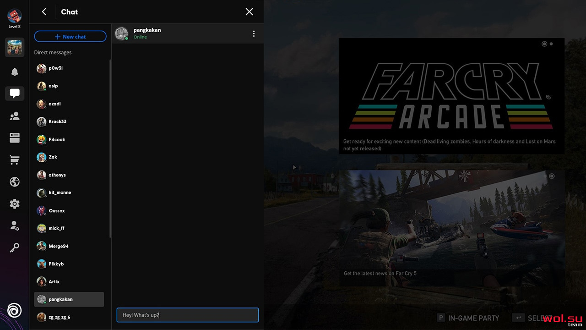The height and width of the screenshot is (330, 586).
Task: Select the carousel dot on Far Cry 5 news
Action: coord(552,176)
